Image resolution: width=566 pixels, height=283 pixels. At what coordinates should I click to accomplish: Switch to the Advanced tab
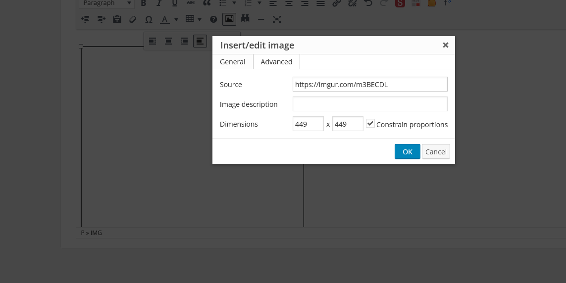276,62
